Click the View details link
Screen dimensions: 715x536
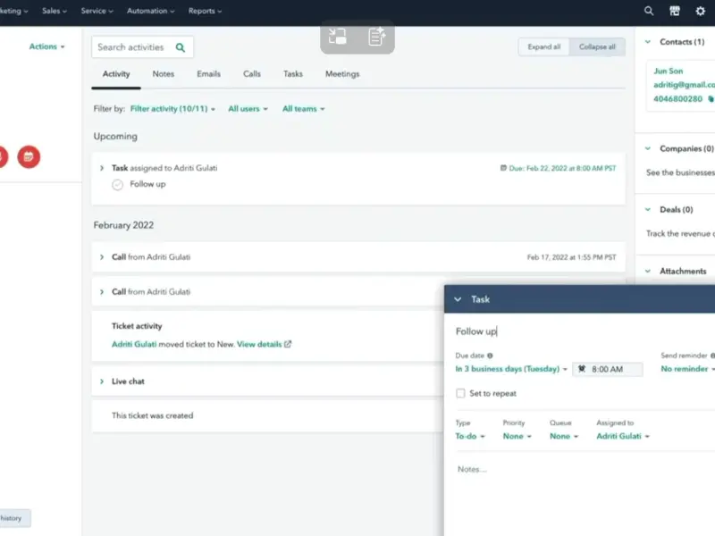[258, 344]
